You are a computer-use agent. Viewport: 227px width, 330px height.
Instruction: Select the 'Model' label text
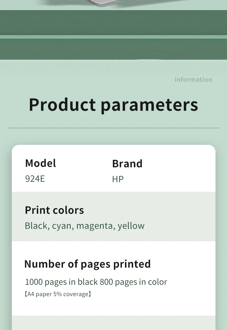click(x=41, y=163)
